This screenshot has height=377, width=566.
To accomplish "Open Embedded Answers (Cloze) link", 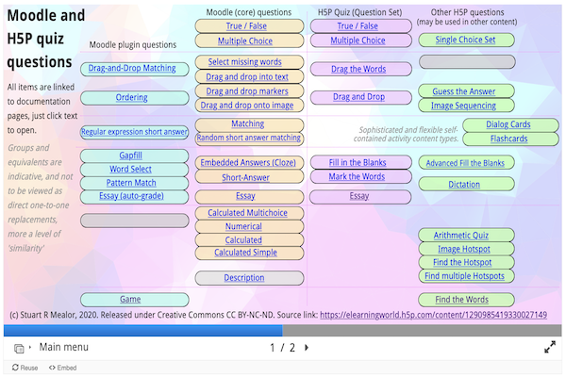I will [x=248, y=163].
